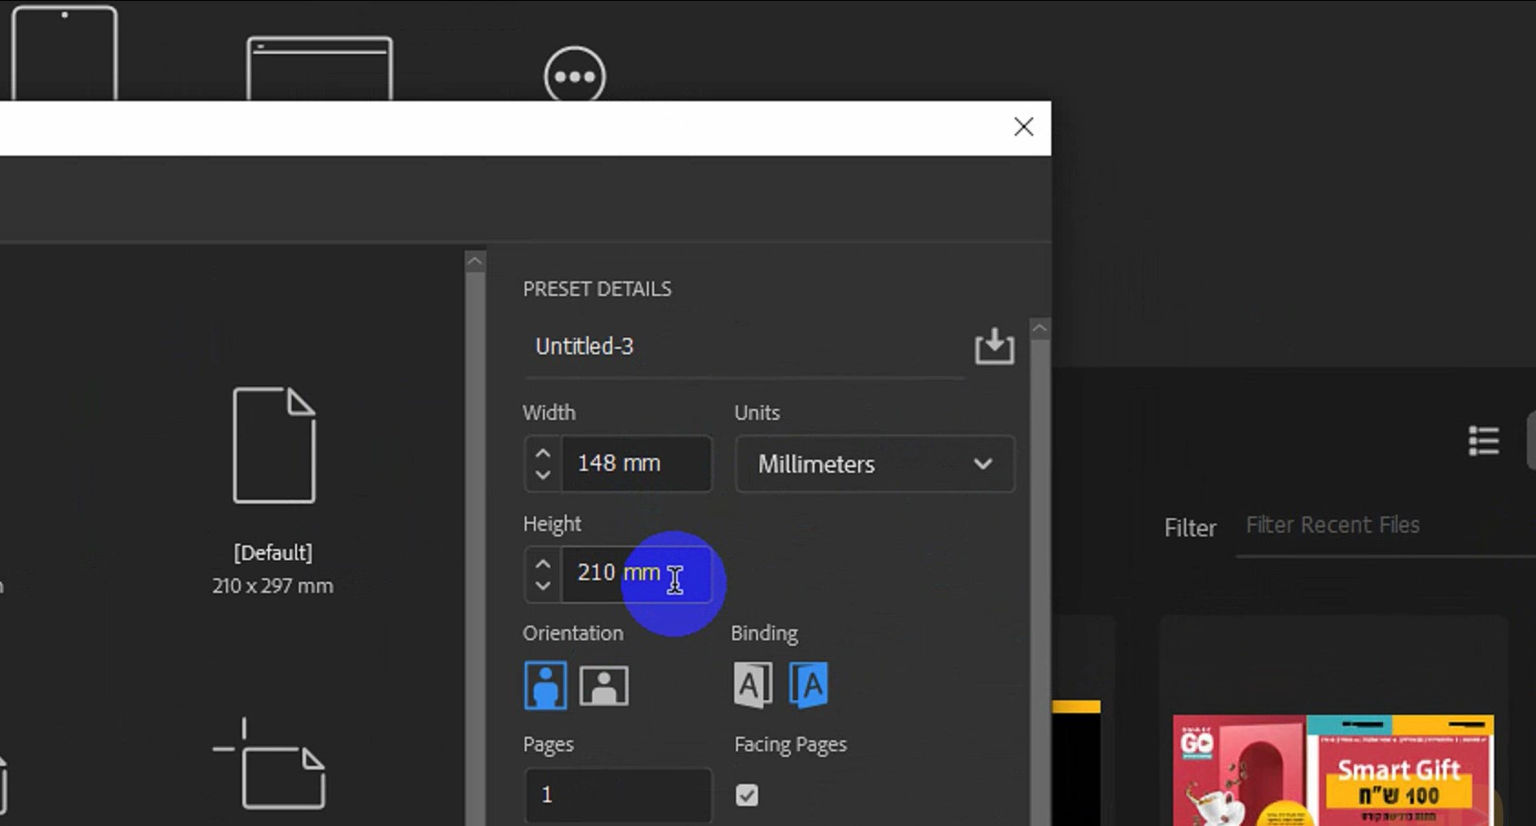The height and width of the screenshot is (826, 1536).
Task: Click the Filter Recent Files field
Action: [1380, 525]
